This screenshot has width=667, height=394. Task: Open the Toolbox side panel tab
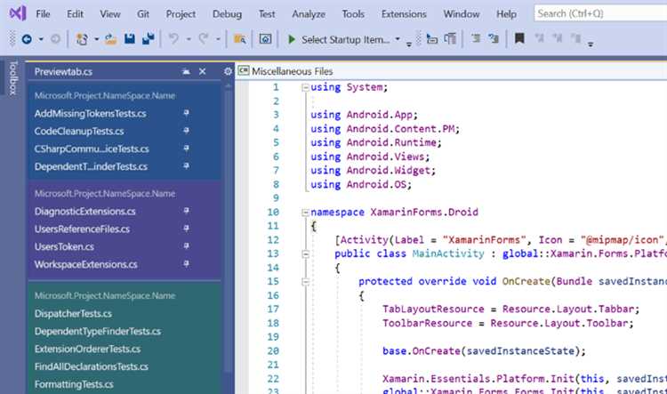pyautogui.click(x=13, y=78)
